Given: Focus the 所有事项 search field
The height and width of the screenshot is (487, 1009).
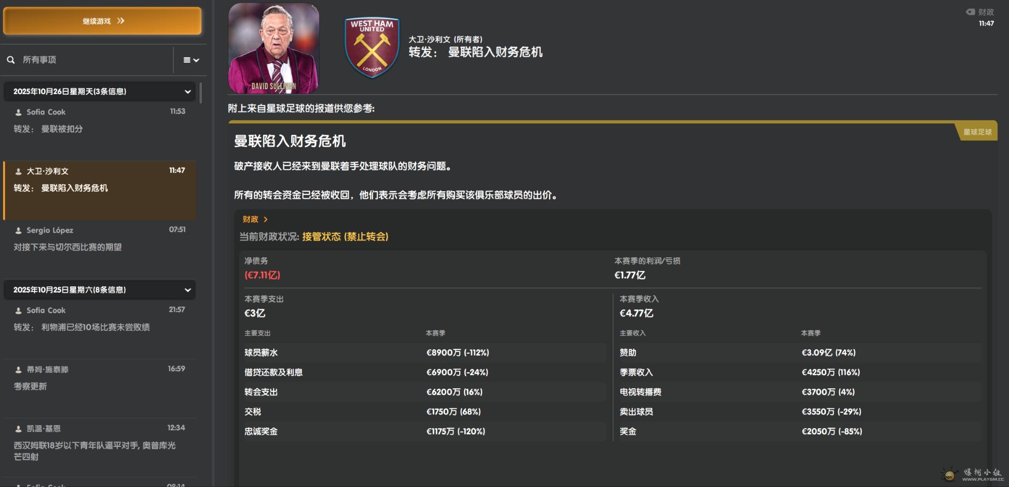Looking at the screenshot, I should pos(95,60).
